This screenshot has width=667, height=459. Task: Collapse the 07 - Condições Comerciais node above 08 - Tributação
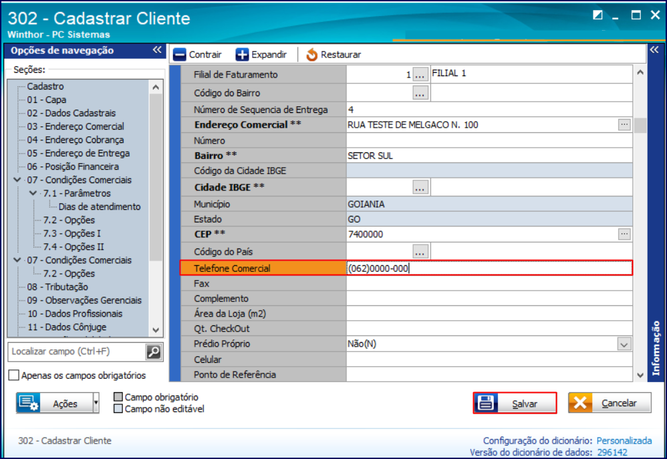17,260
